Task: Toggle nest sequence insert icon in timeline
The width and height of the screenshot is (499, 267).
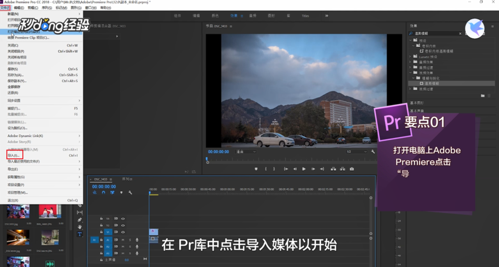Action: [95, 193]
